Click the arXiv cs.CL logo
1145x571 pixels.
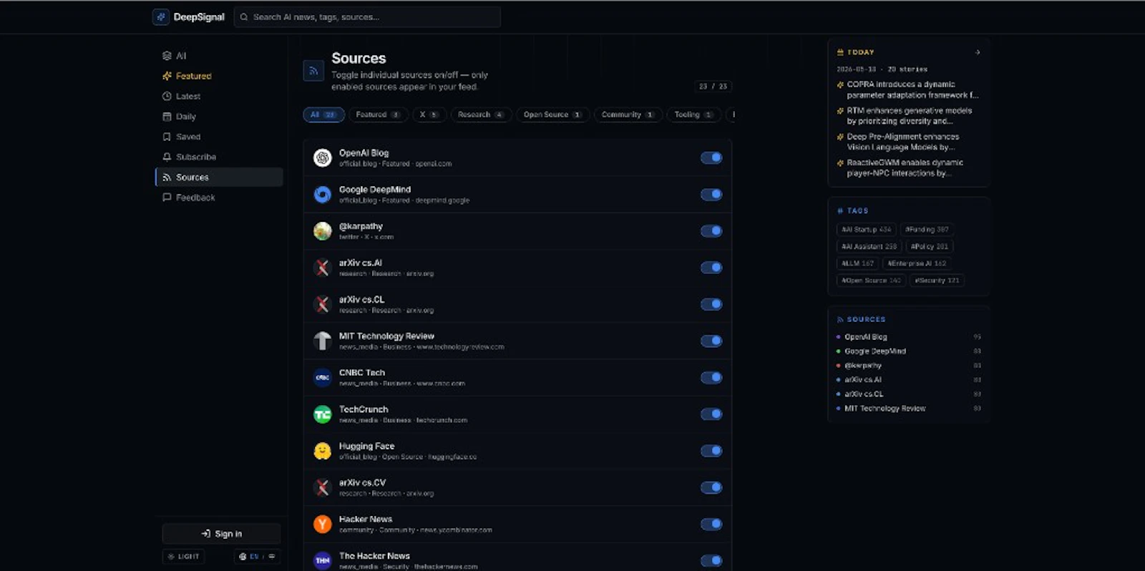pyautogui.click(x=323, y=304)
